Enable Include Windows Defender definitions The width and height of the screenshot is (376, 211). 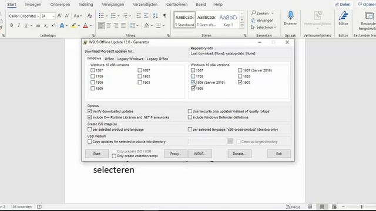(x=190, y=117)
